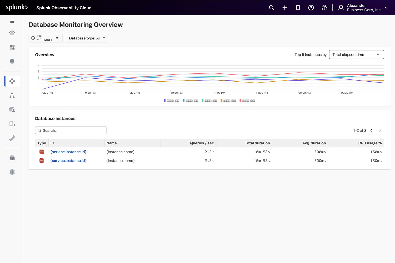Toggle the hamburger menu in sidebar
This screenshot has height=263, width=395.
pyautogui.click(x=12, y=21)
